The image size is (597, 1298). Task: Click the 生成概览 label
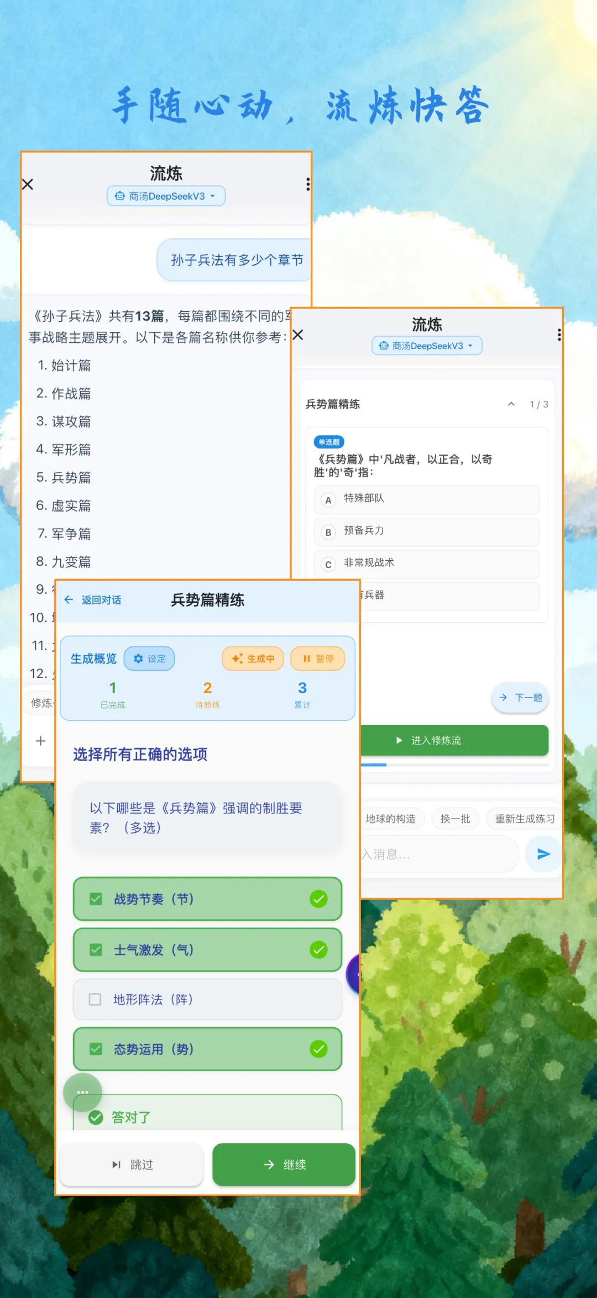pyautogui.click(x=93, y=659)
